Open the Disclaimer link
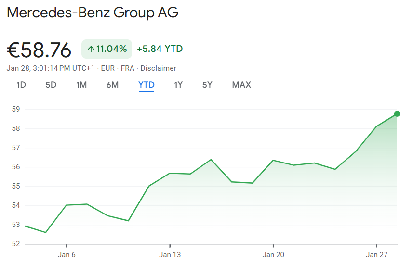 point(158,68)
